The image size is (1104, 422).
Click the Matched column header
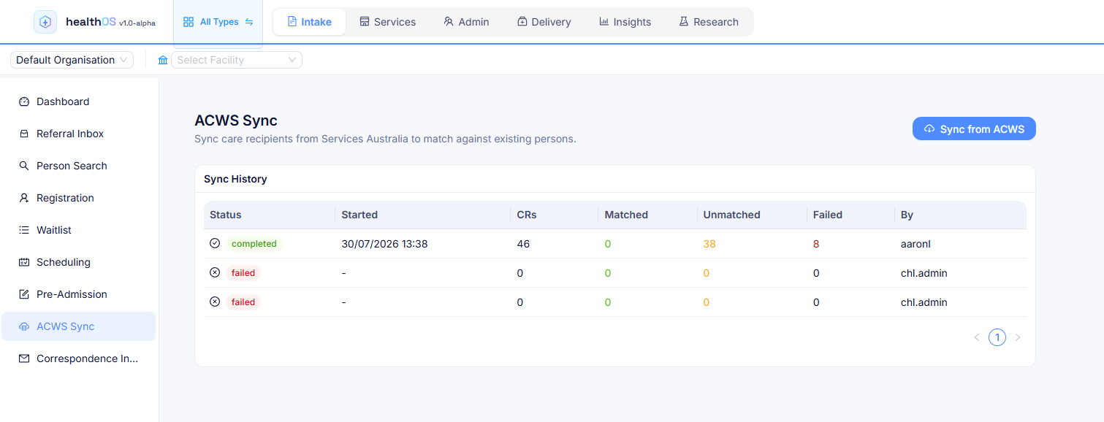[626, 215]
